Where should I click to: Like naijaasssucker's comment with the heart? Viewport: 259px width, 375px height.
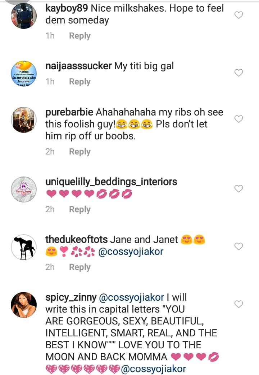(x=239, y=73)
